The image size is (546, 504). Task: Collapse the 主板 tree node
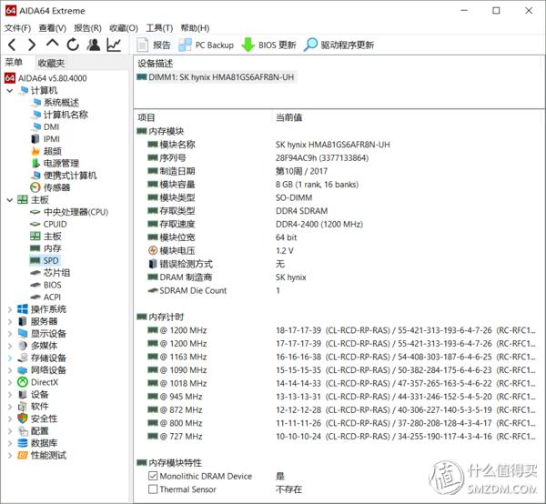(10, 200)
